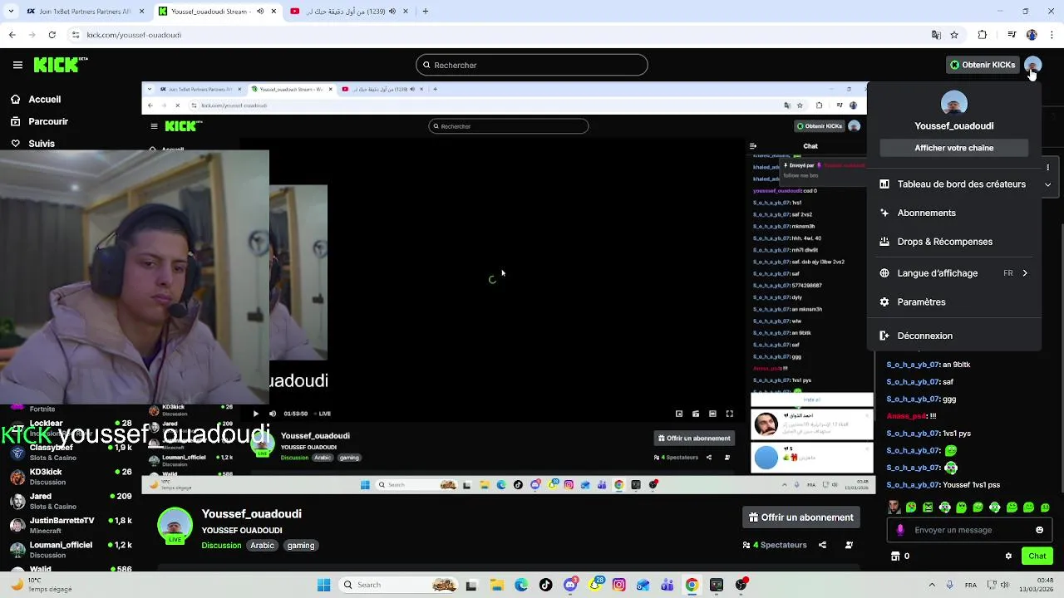Focus the Envoyer un message chat field
The width and height of the screenshot is (1064, 598).
[968, 530]
